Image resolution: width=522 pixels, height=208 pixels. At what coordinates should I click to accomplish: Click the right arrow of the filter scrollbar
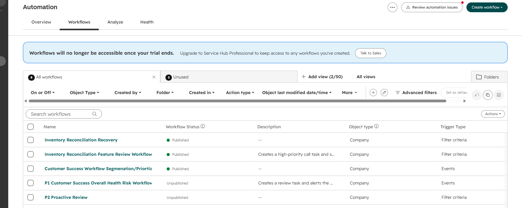(x=465, y=101)
